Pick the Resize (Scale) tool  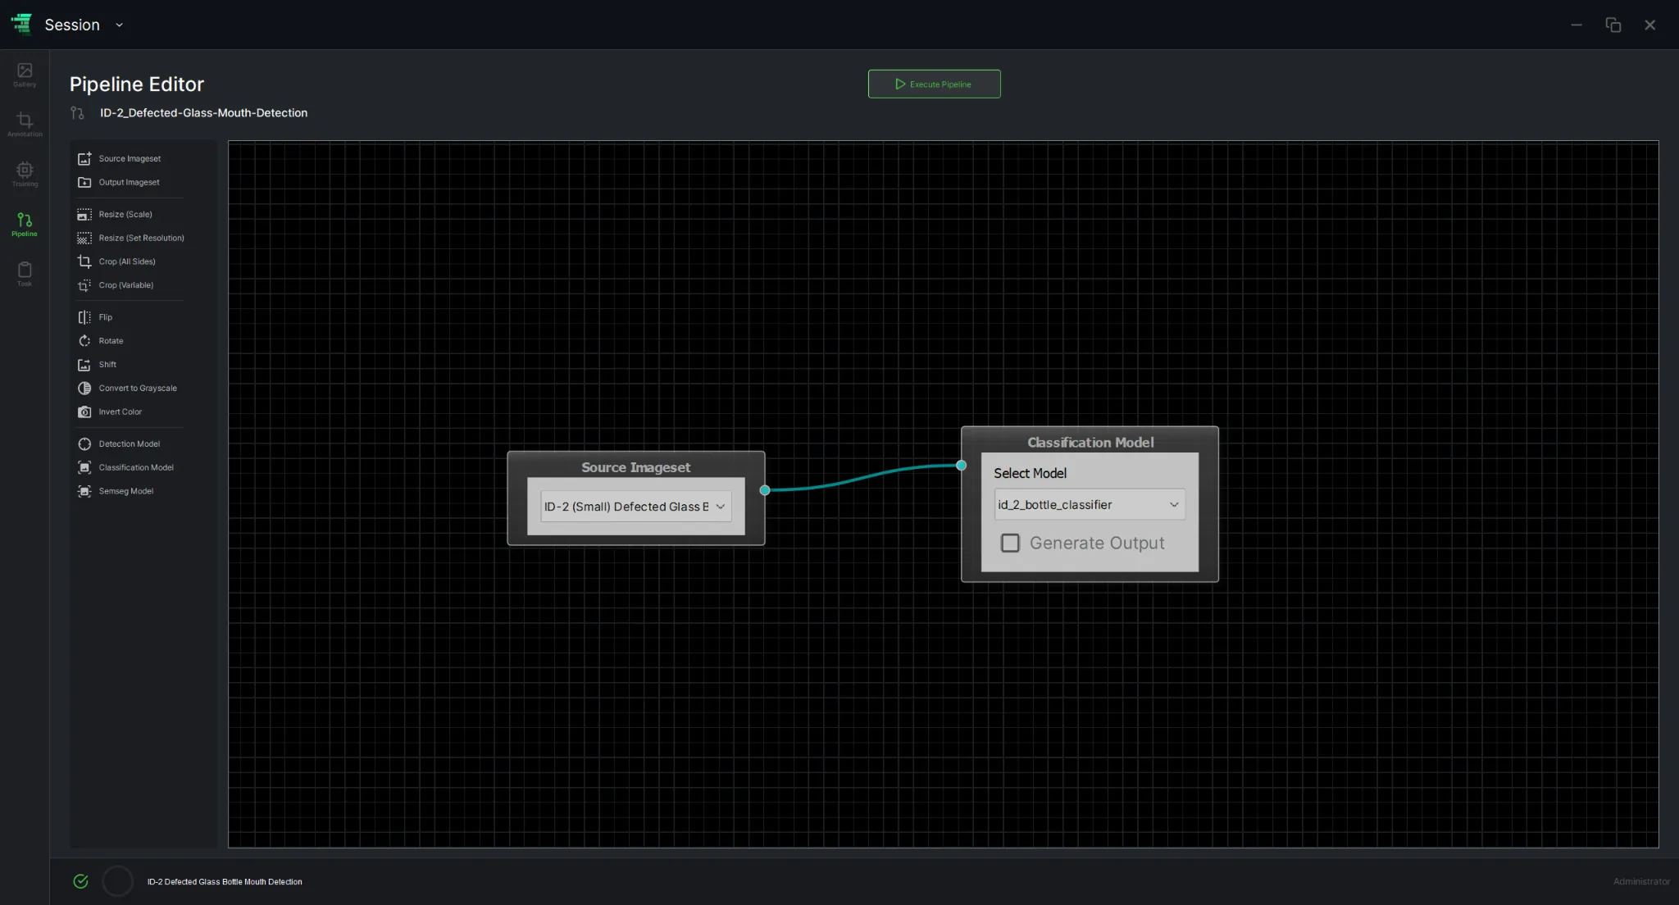pos(115,214)
